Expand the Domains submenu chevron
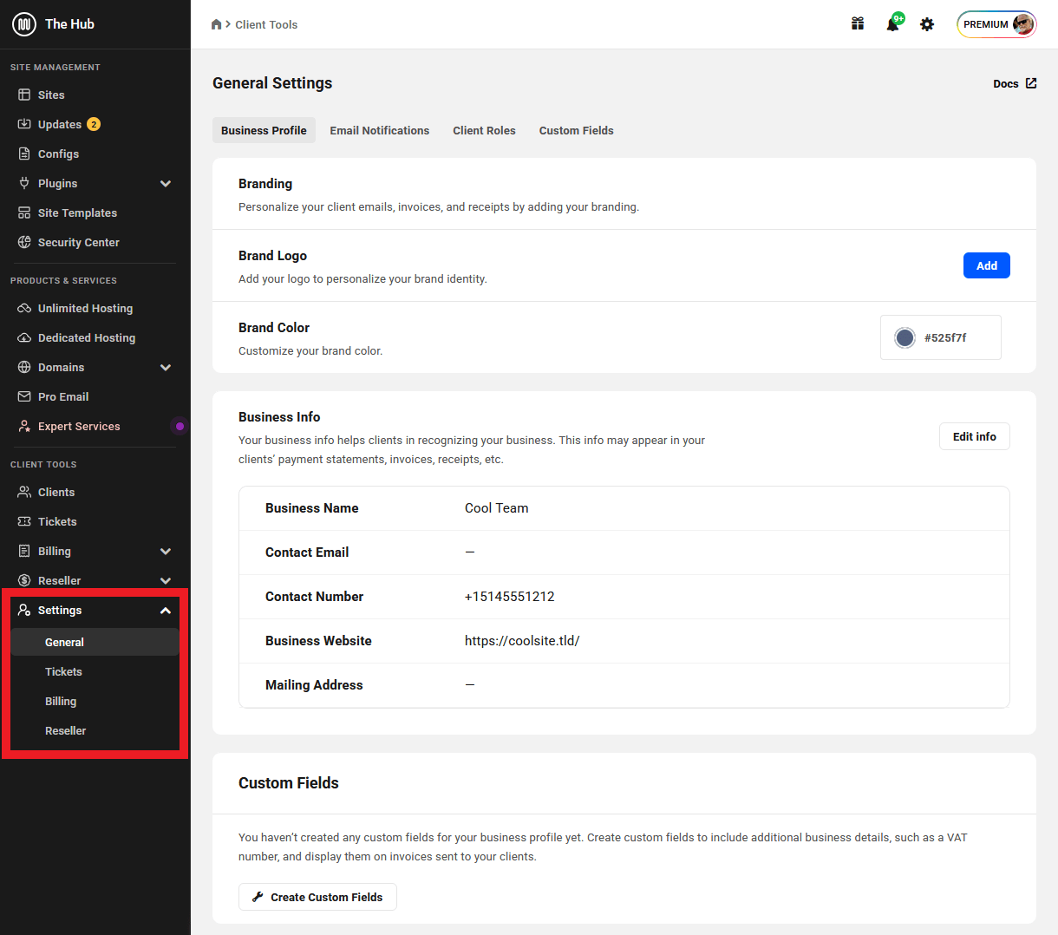 tap(166, 367)
